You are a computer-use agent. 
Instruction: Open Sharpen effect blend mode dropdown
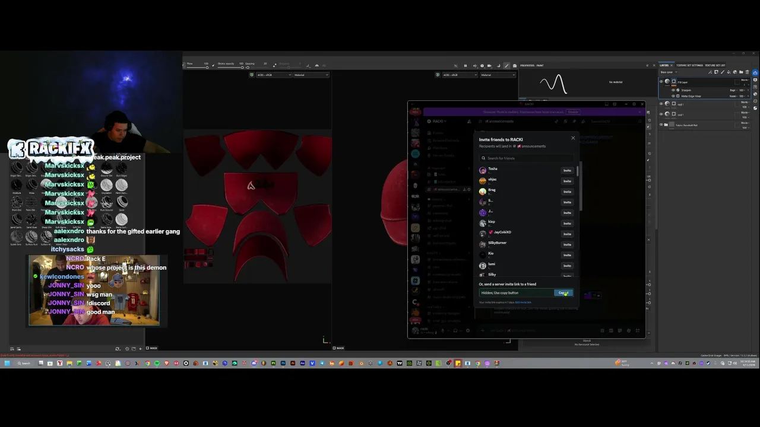[734, 90]
